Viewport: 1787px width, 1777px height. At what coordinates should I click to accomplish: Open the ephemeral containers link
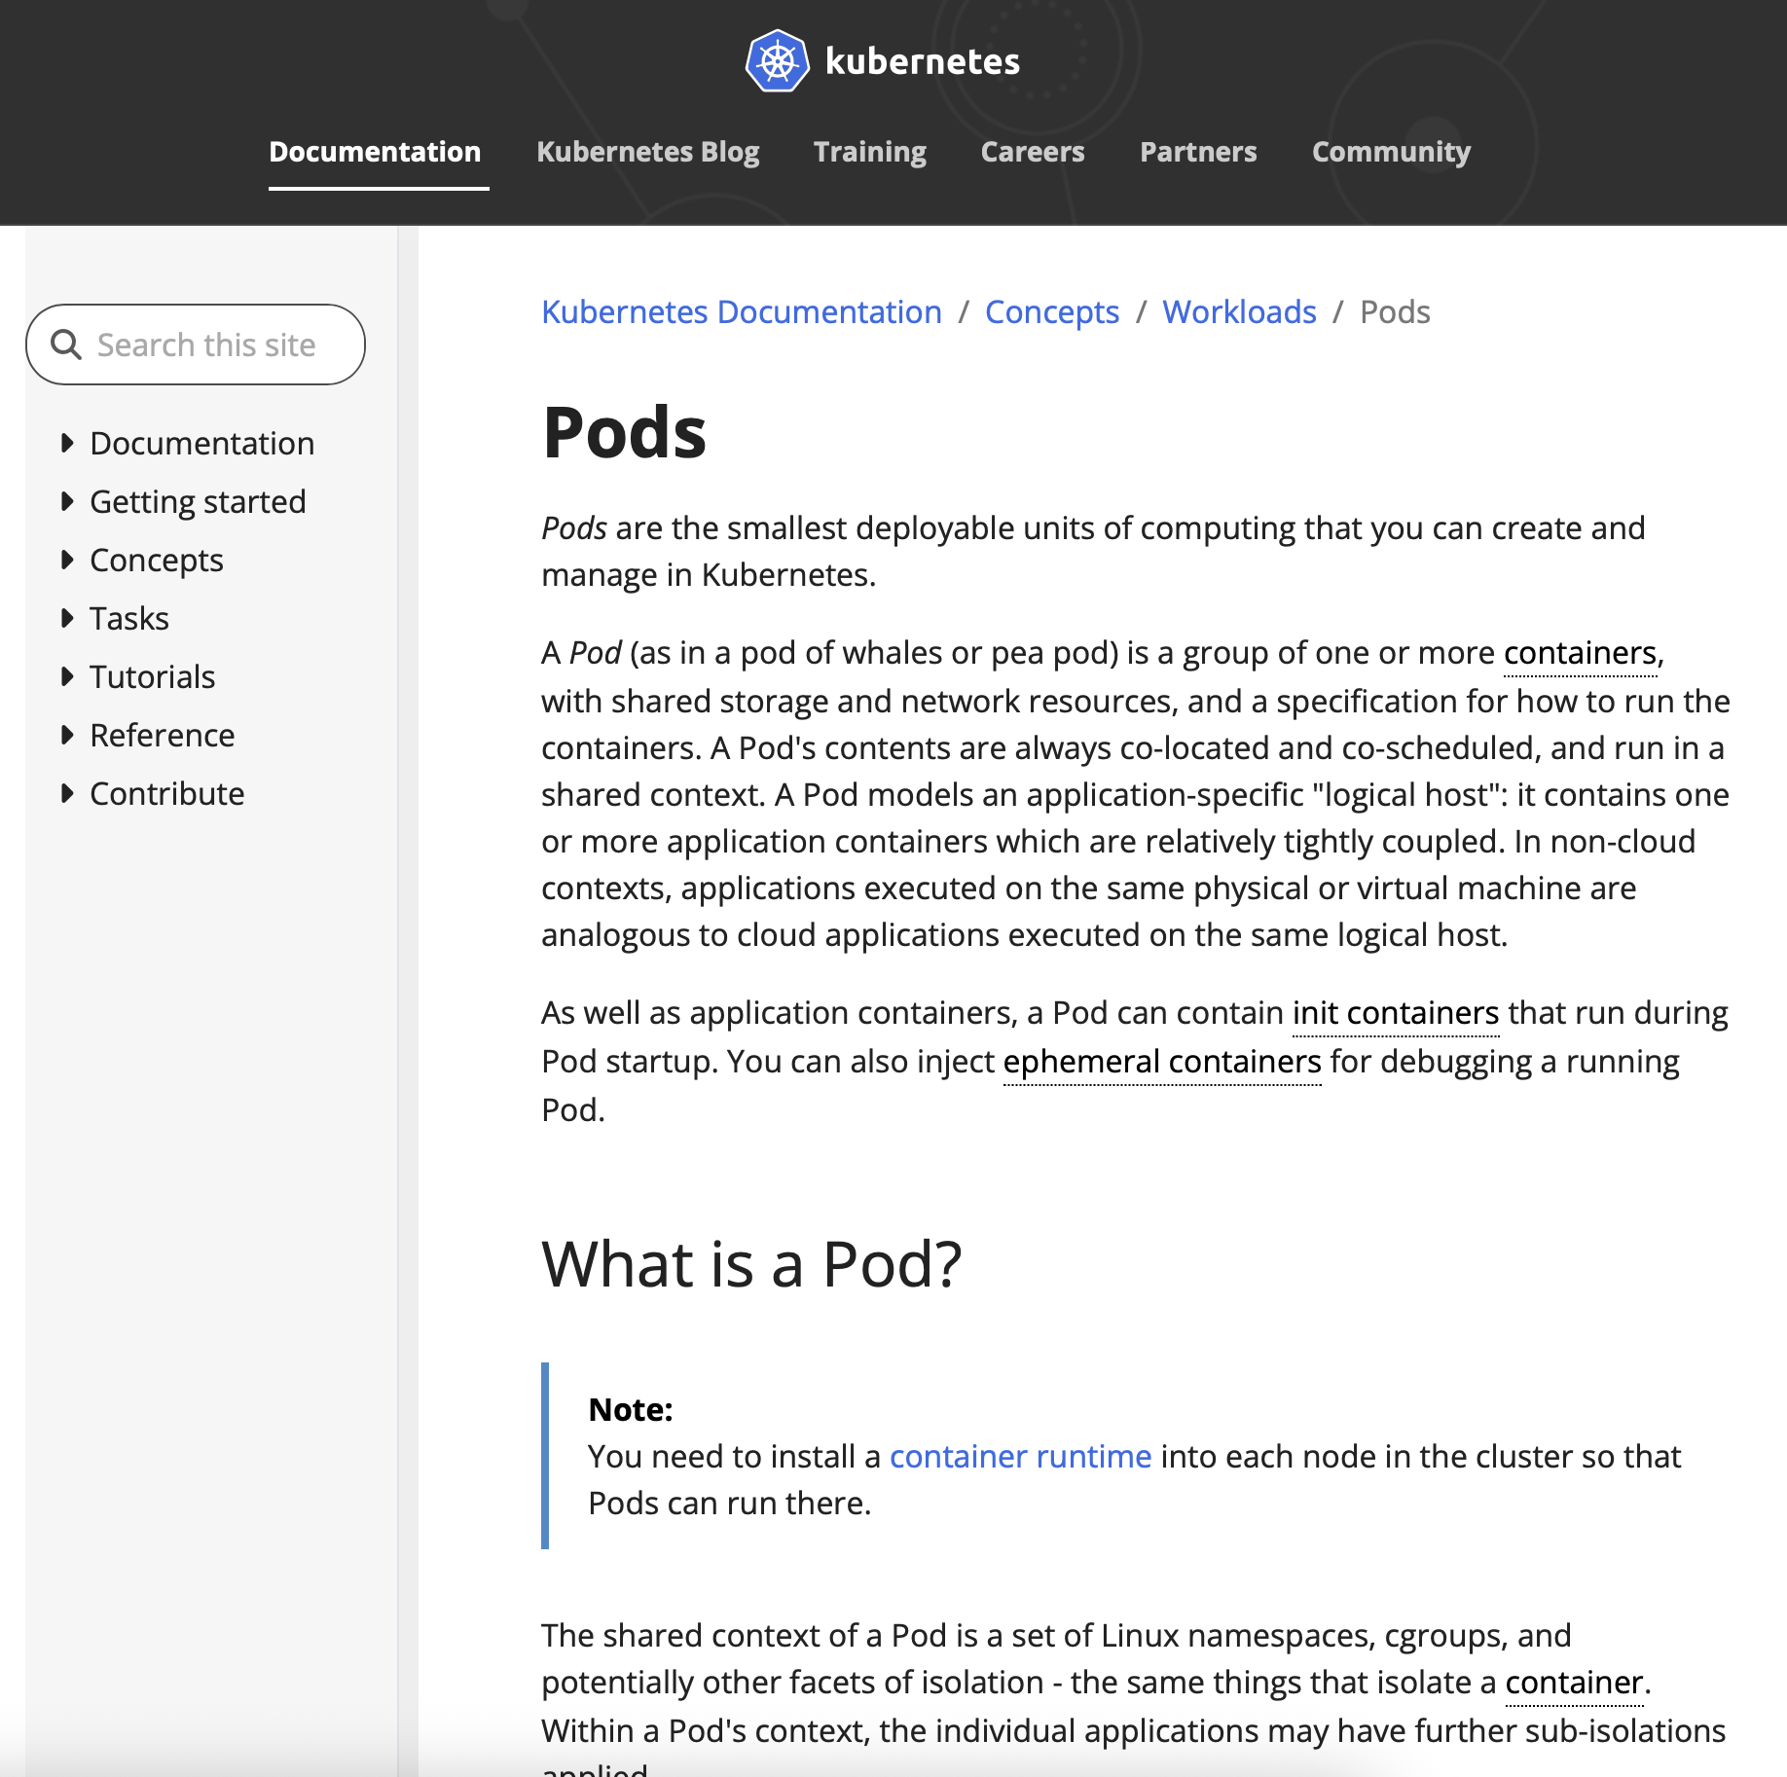pos(1161,1062)
